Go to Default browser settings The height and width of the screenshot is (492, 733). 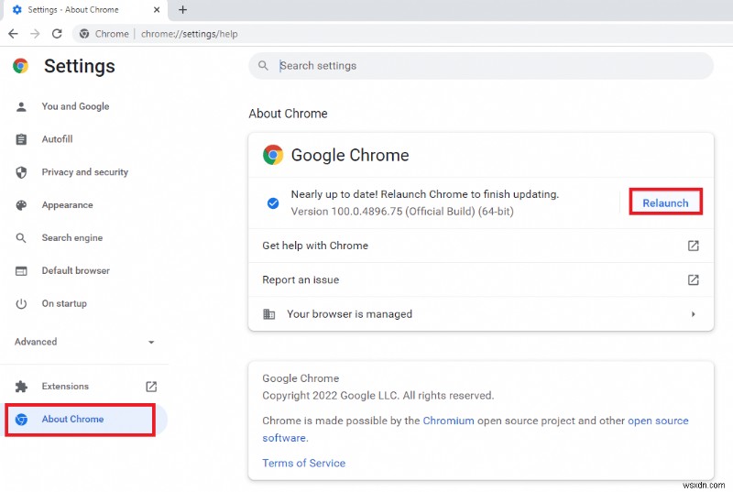(75, 271)
